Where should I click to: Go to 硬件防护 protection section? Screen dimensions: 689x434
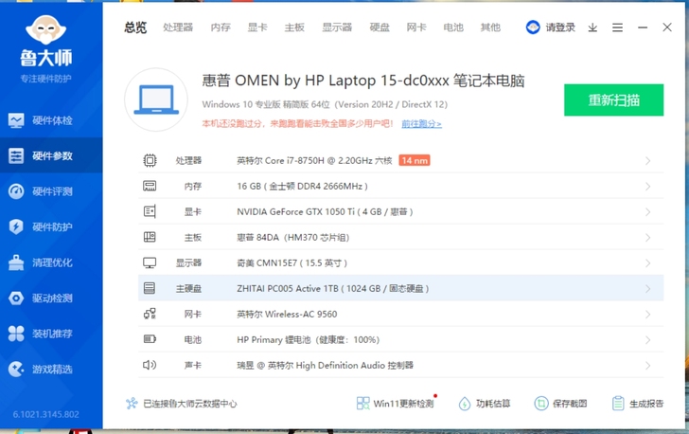coord(51,226)
